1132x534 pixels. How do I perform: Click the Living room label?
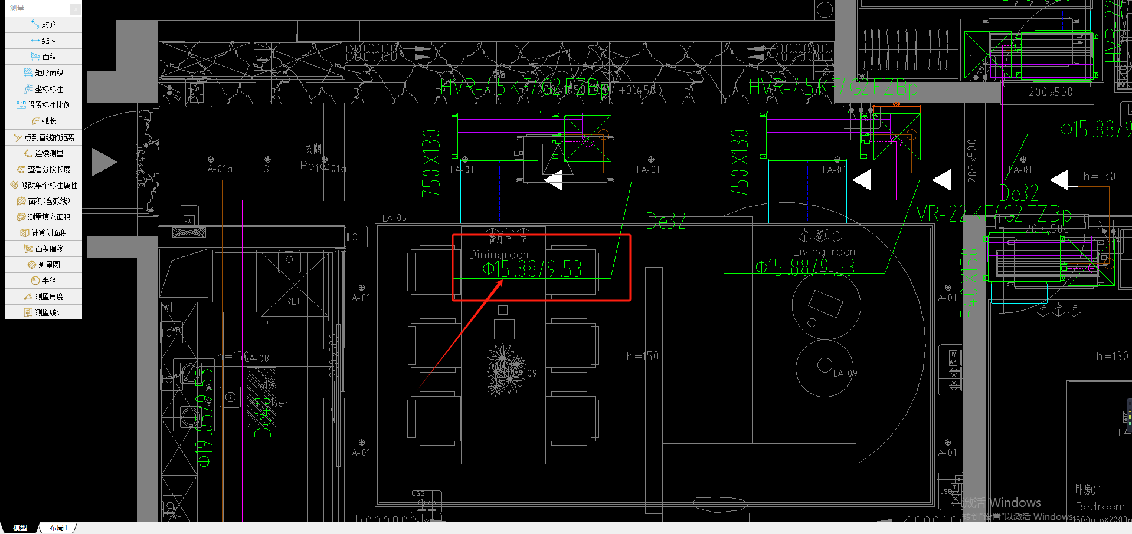(x=826, y=252)
